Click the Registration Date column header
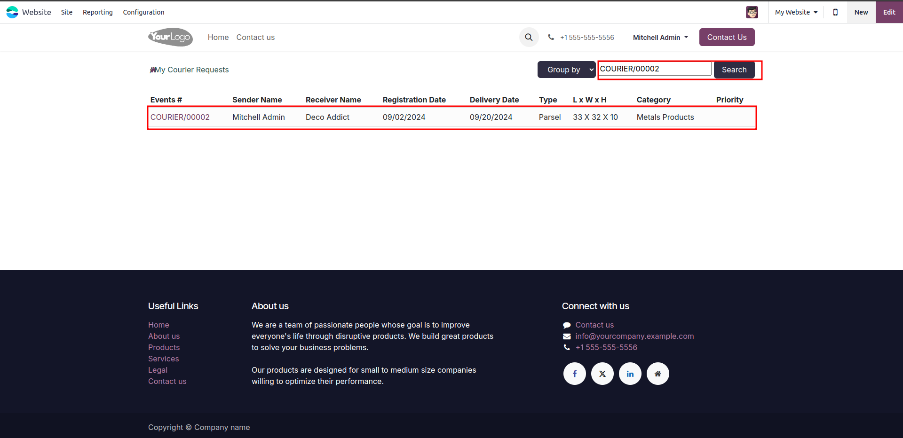Screen dimensions: 903x438 coord(414,100)
